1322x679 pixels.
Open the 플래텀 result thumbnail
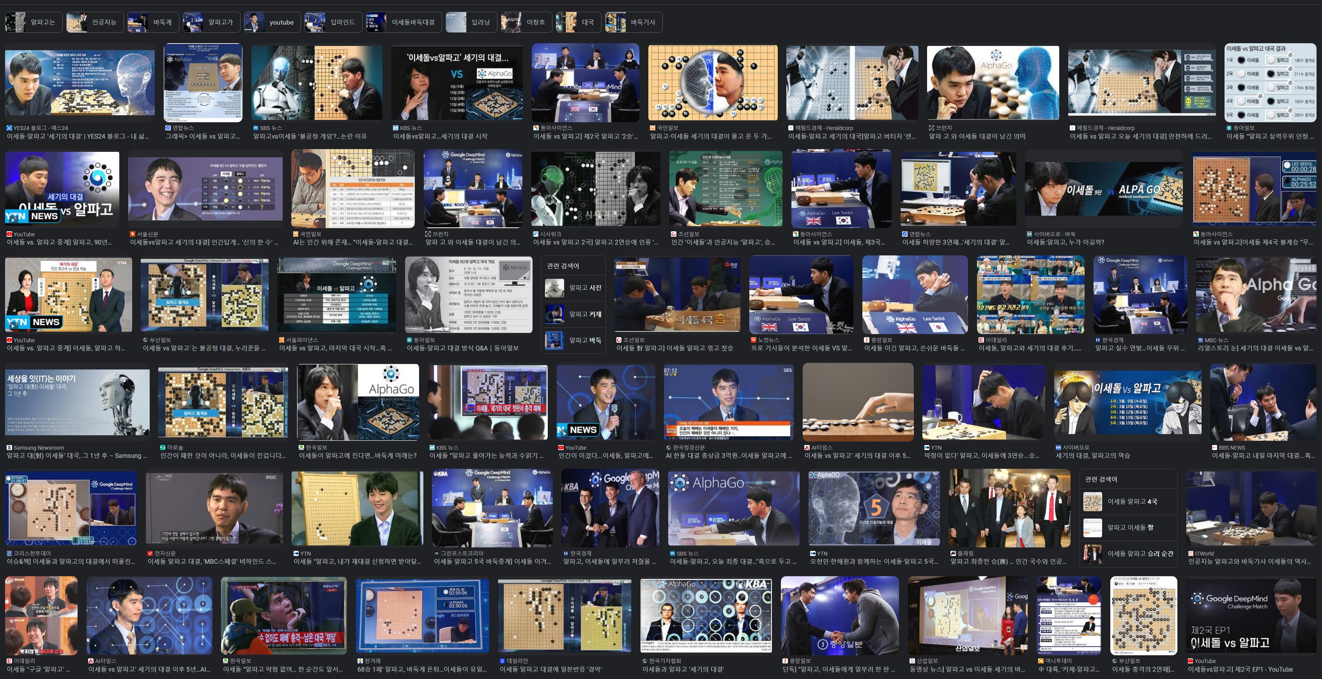point(1009,508)
